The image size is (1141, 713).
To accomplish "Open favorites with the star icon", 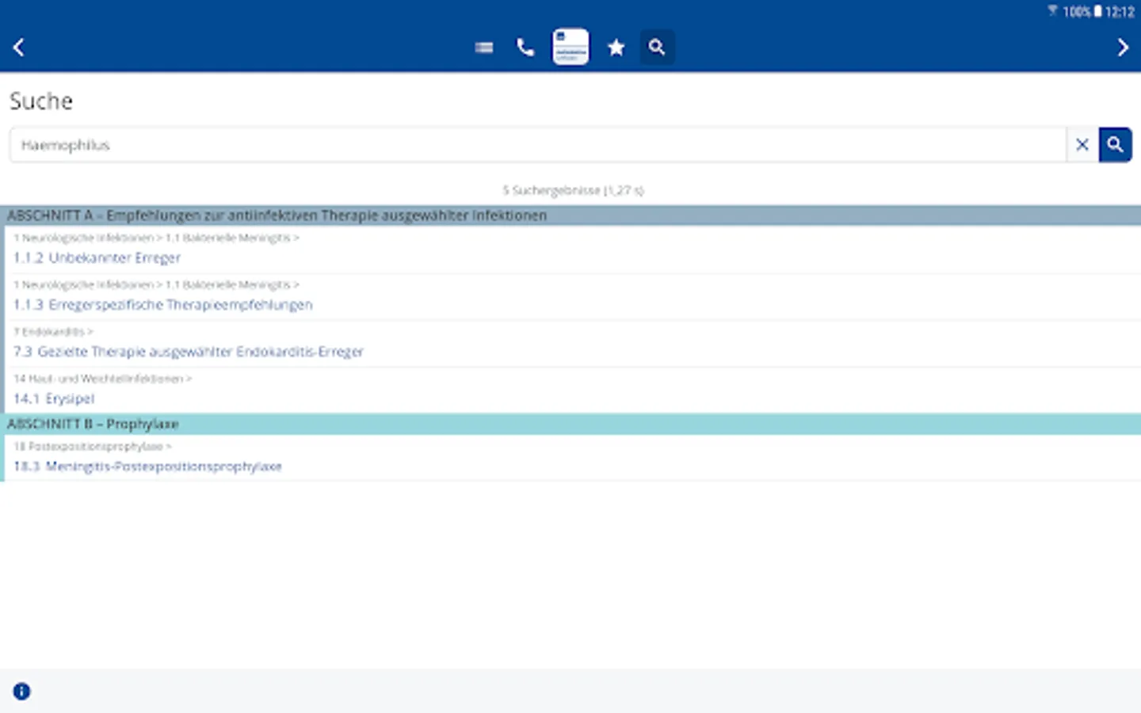I will [x=616, y=48].
